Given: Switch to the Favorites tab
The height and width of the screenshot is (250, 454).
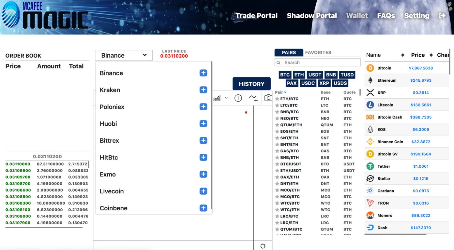Looking at the screenshot, I should coord(318,52).
